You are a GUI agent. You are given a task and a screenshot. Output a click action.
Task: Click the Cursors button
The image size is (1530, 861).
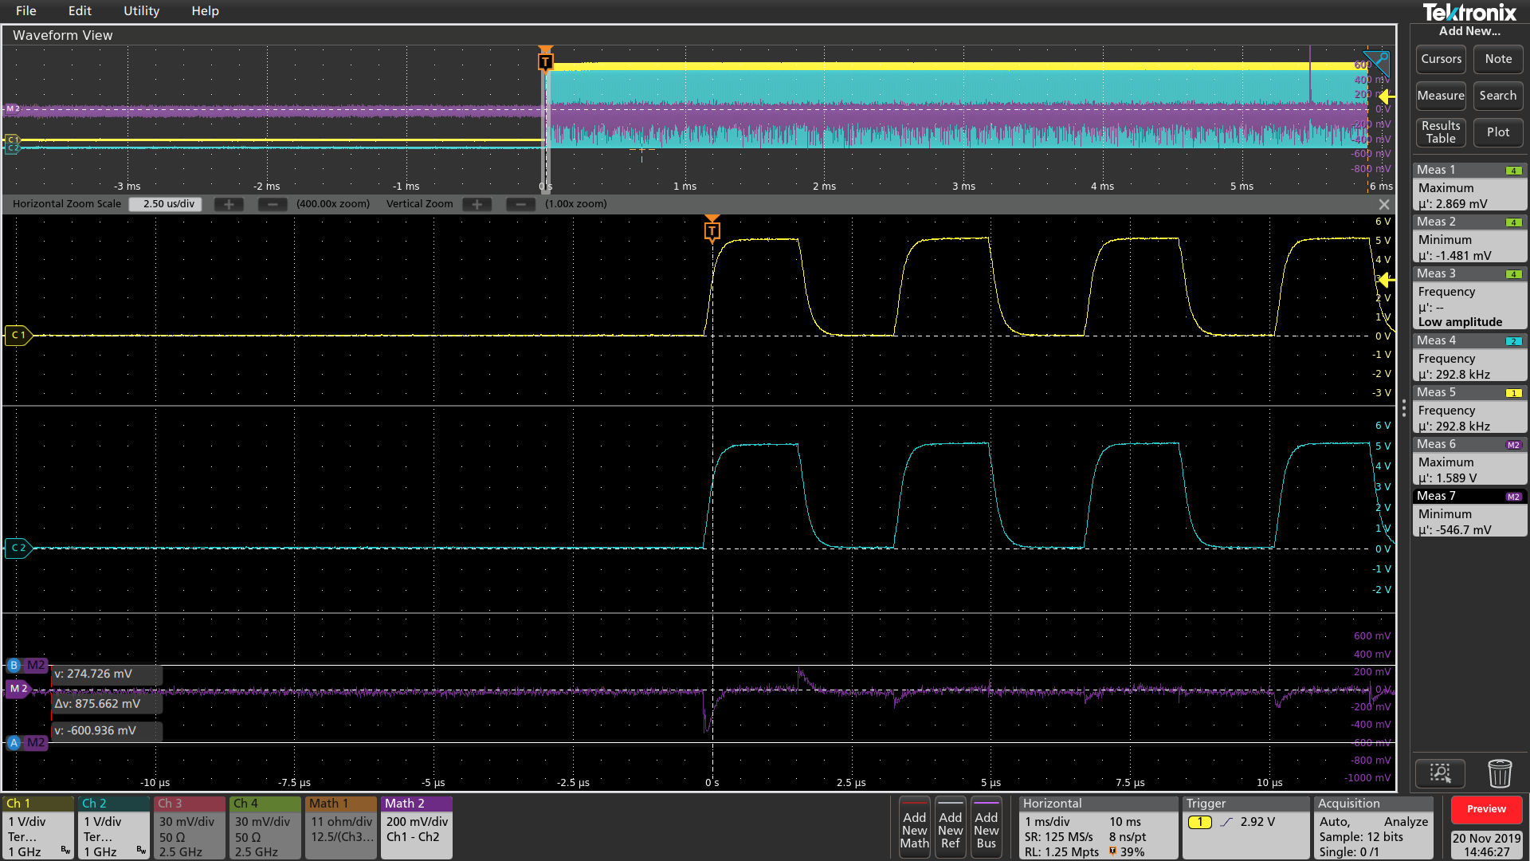[x=1441, y=59]
